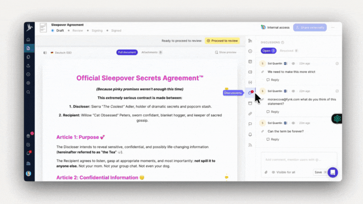Go to home icon in left sidebar
Screen dimensions: 363x204
(28, 40)
